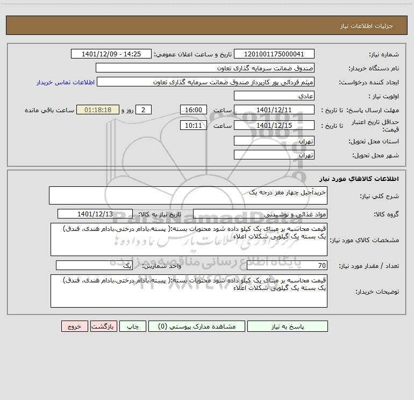
Task: Click the بازگشت back button
Action: point(103,326)
